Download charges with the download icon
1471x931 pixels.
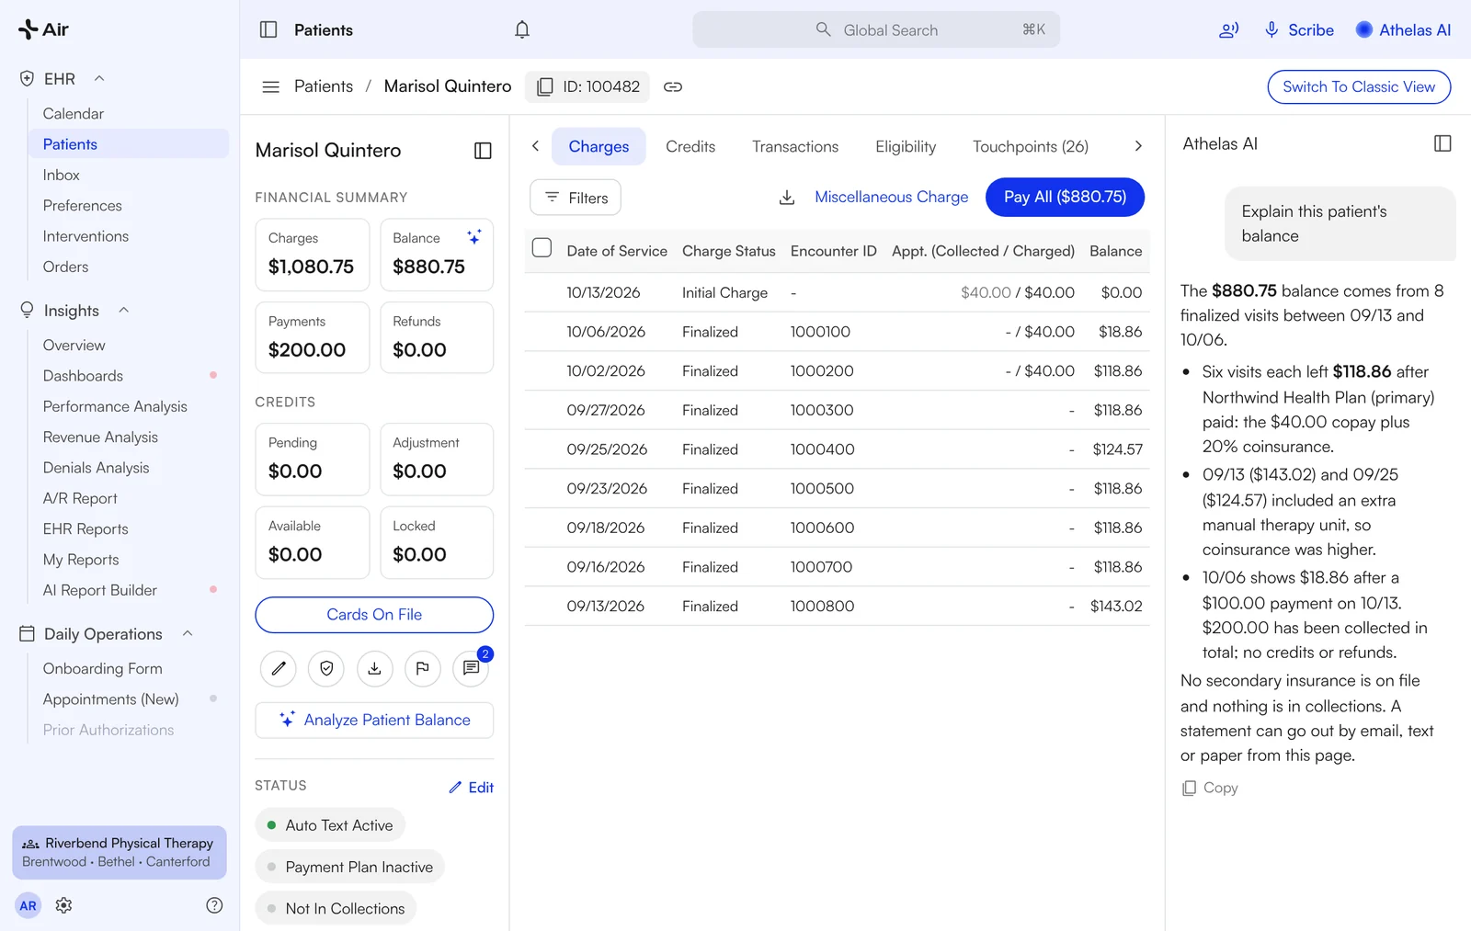coord(787,198)
